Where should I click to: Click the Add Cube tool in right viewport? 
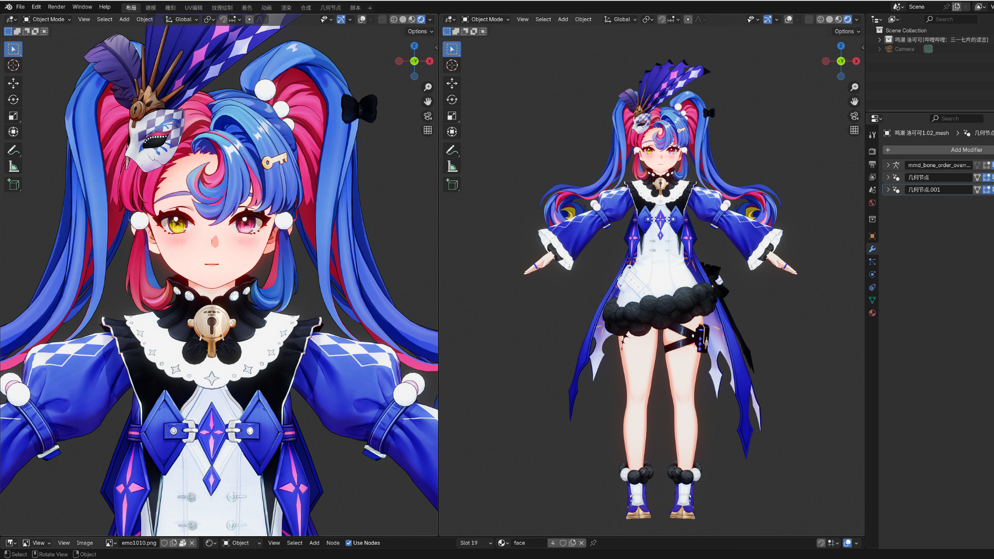pyautogui.click(x=452, y=184)
